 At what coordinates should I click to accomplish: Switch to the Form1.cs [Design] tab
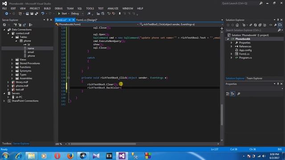pyautogui.click(x=87, y=20)
